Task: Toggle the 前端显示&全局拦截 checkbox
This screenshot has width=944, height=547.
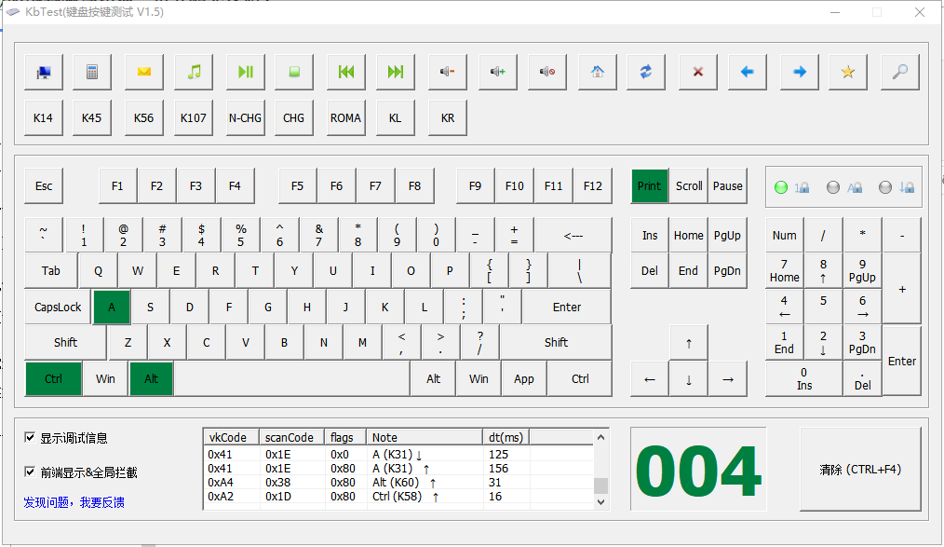Action: coord(30,472)
